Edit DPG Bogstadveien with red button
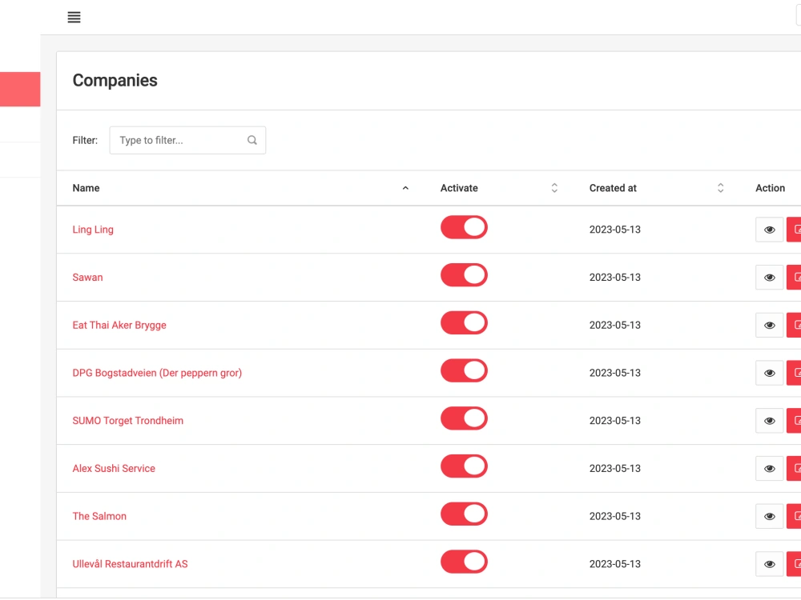The height and width of the screenshot is (600, 801). [x=794, y=373]
